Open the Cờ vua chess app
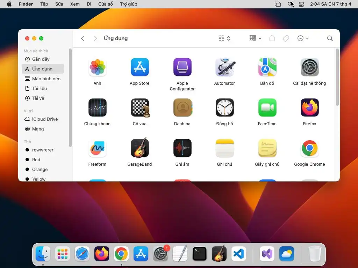The image size is (358, 268). tap(140, 107)
